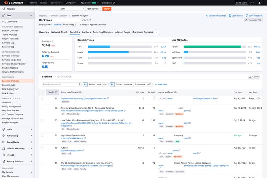This screenshot has height=178, width=267.
Task: Switch to the Referring Domains tab
Action: 103,32
